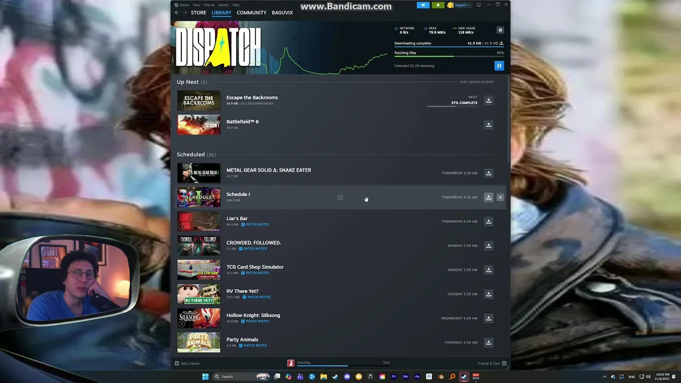Click 'TOMORROW 3:35 AM' schedule time
Viewport: 681px width, 383px height.
[459, 173]
